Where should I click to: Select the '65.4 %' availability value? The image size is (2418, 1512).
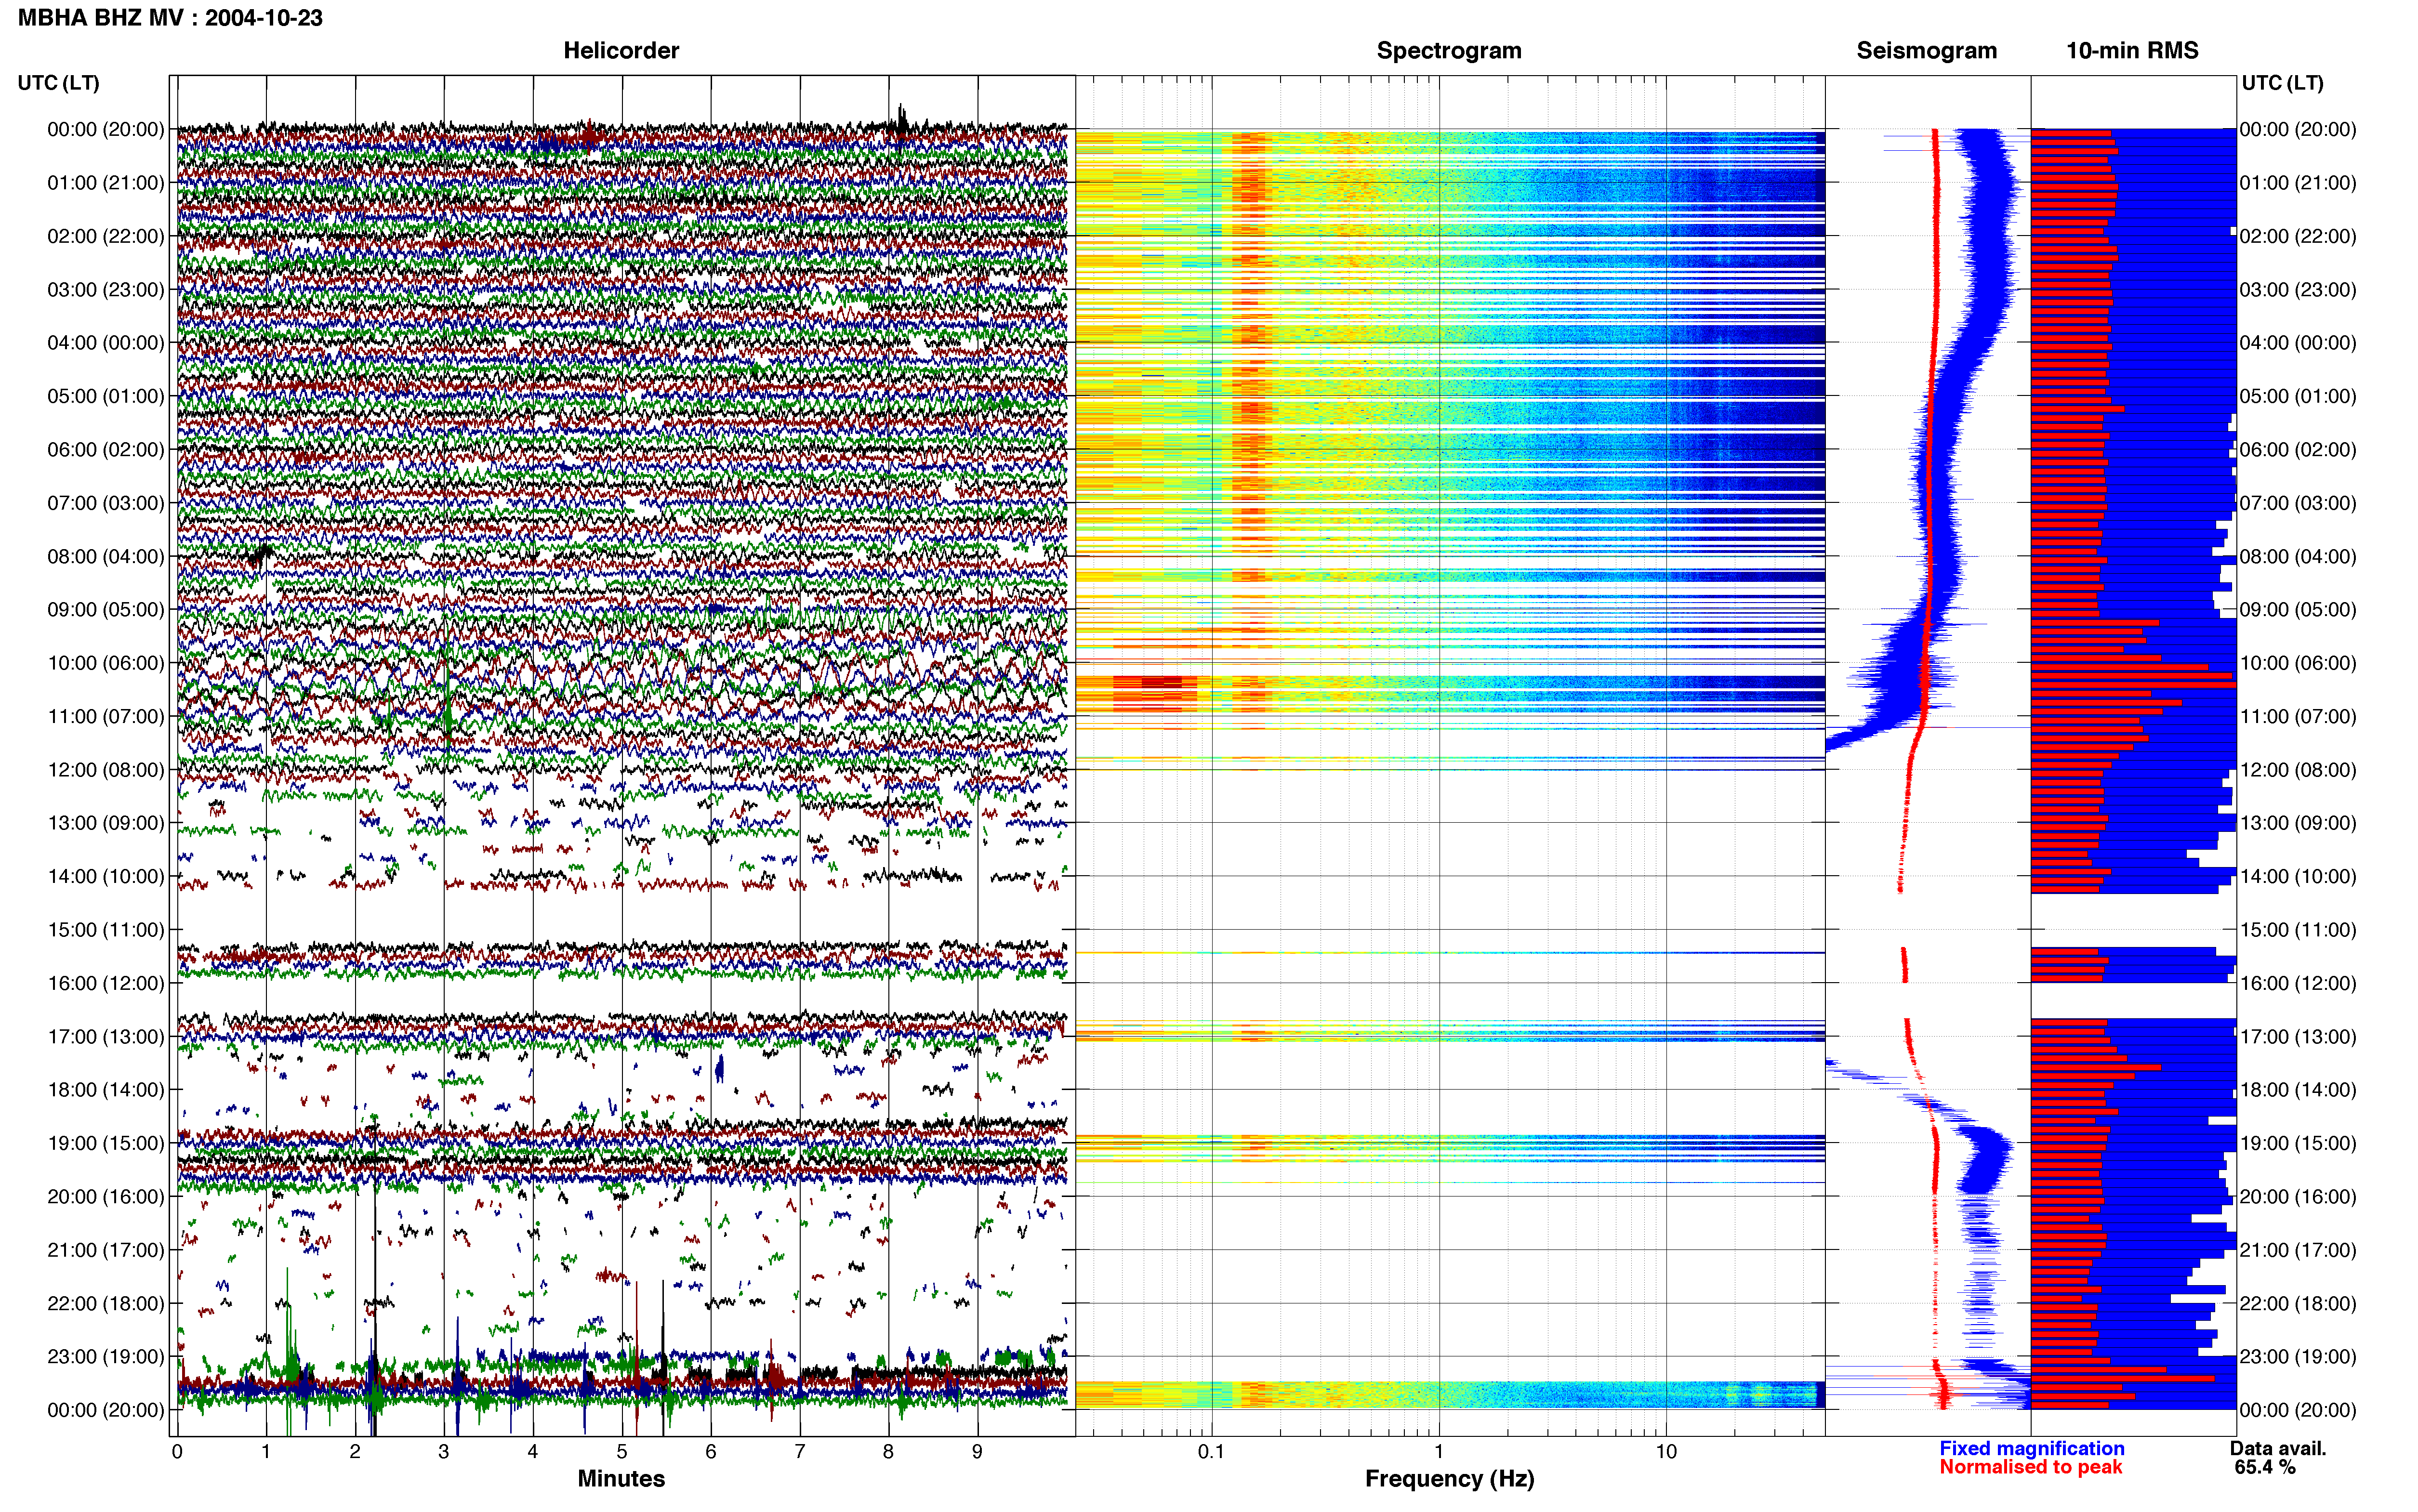tap(2265, 1467)
